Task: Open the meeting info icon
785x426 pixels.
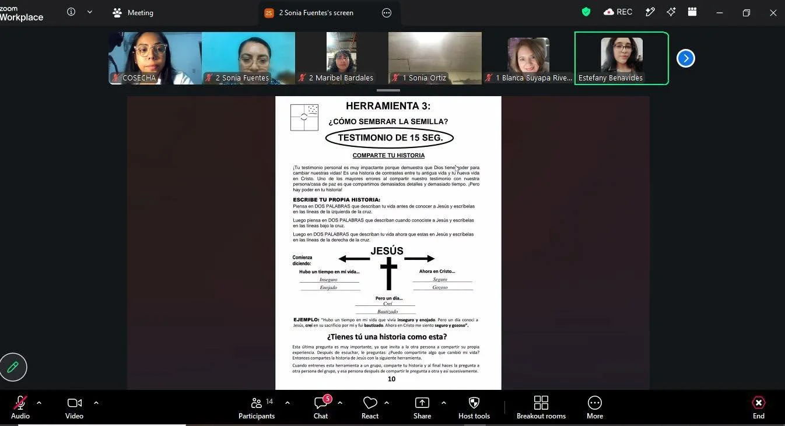Action: point(71,12)
